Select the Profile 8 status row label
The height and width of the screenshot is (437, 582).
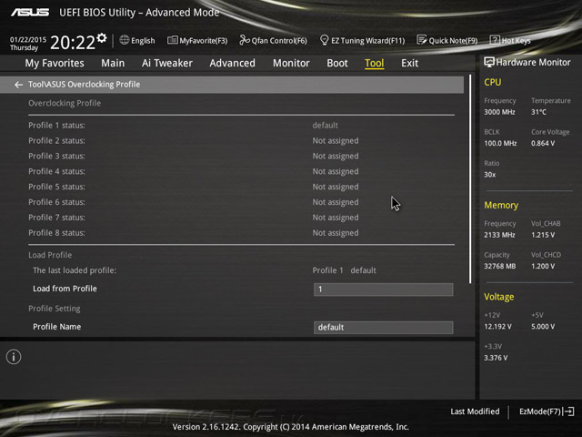pyautogui.click(x=56, y=233)
